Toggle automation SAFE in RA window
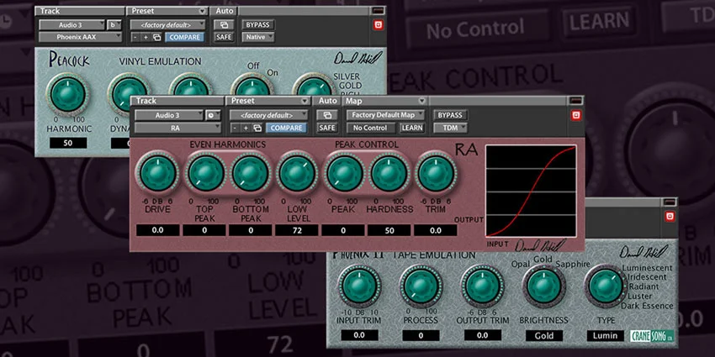Viewport: 715px width, 357px height. pyautogui.click(x=327, y=128)
